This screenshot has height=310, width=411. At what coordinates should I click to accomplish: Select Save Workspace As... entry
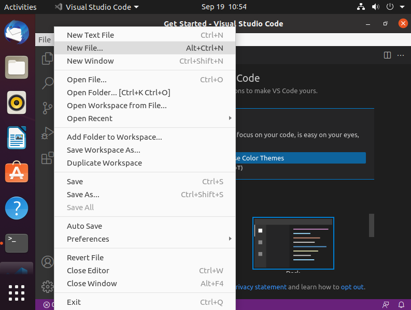[145, 150]
